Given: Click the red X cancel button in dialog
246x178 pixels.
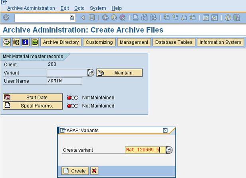Looking at the screenshot, I should click(94, 171).
